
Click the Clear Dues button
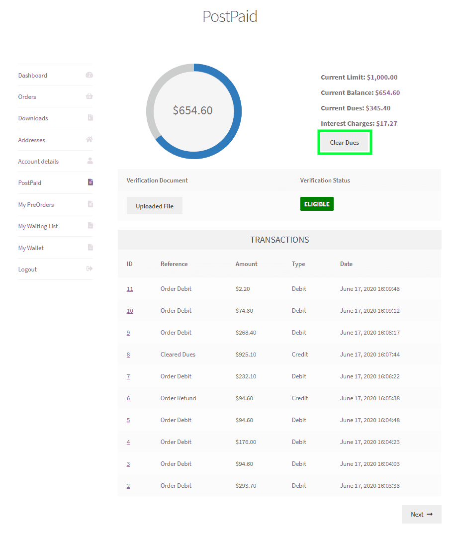345,143
